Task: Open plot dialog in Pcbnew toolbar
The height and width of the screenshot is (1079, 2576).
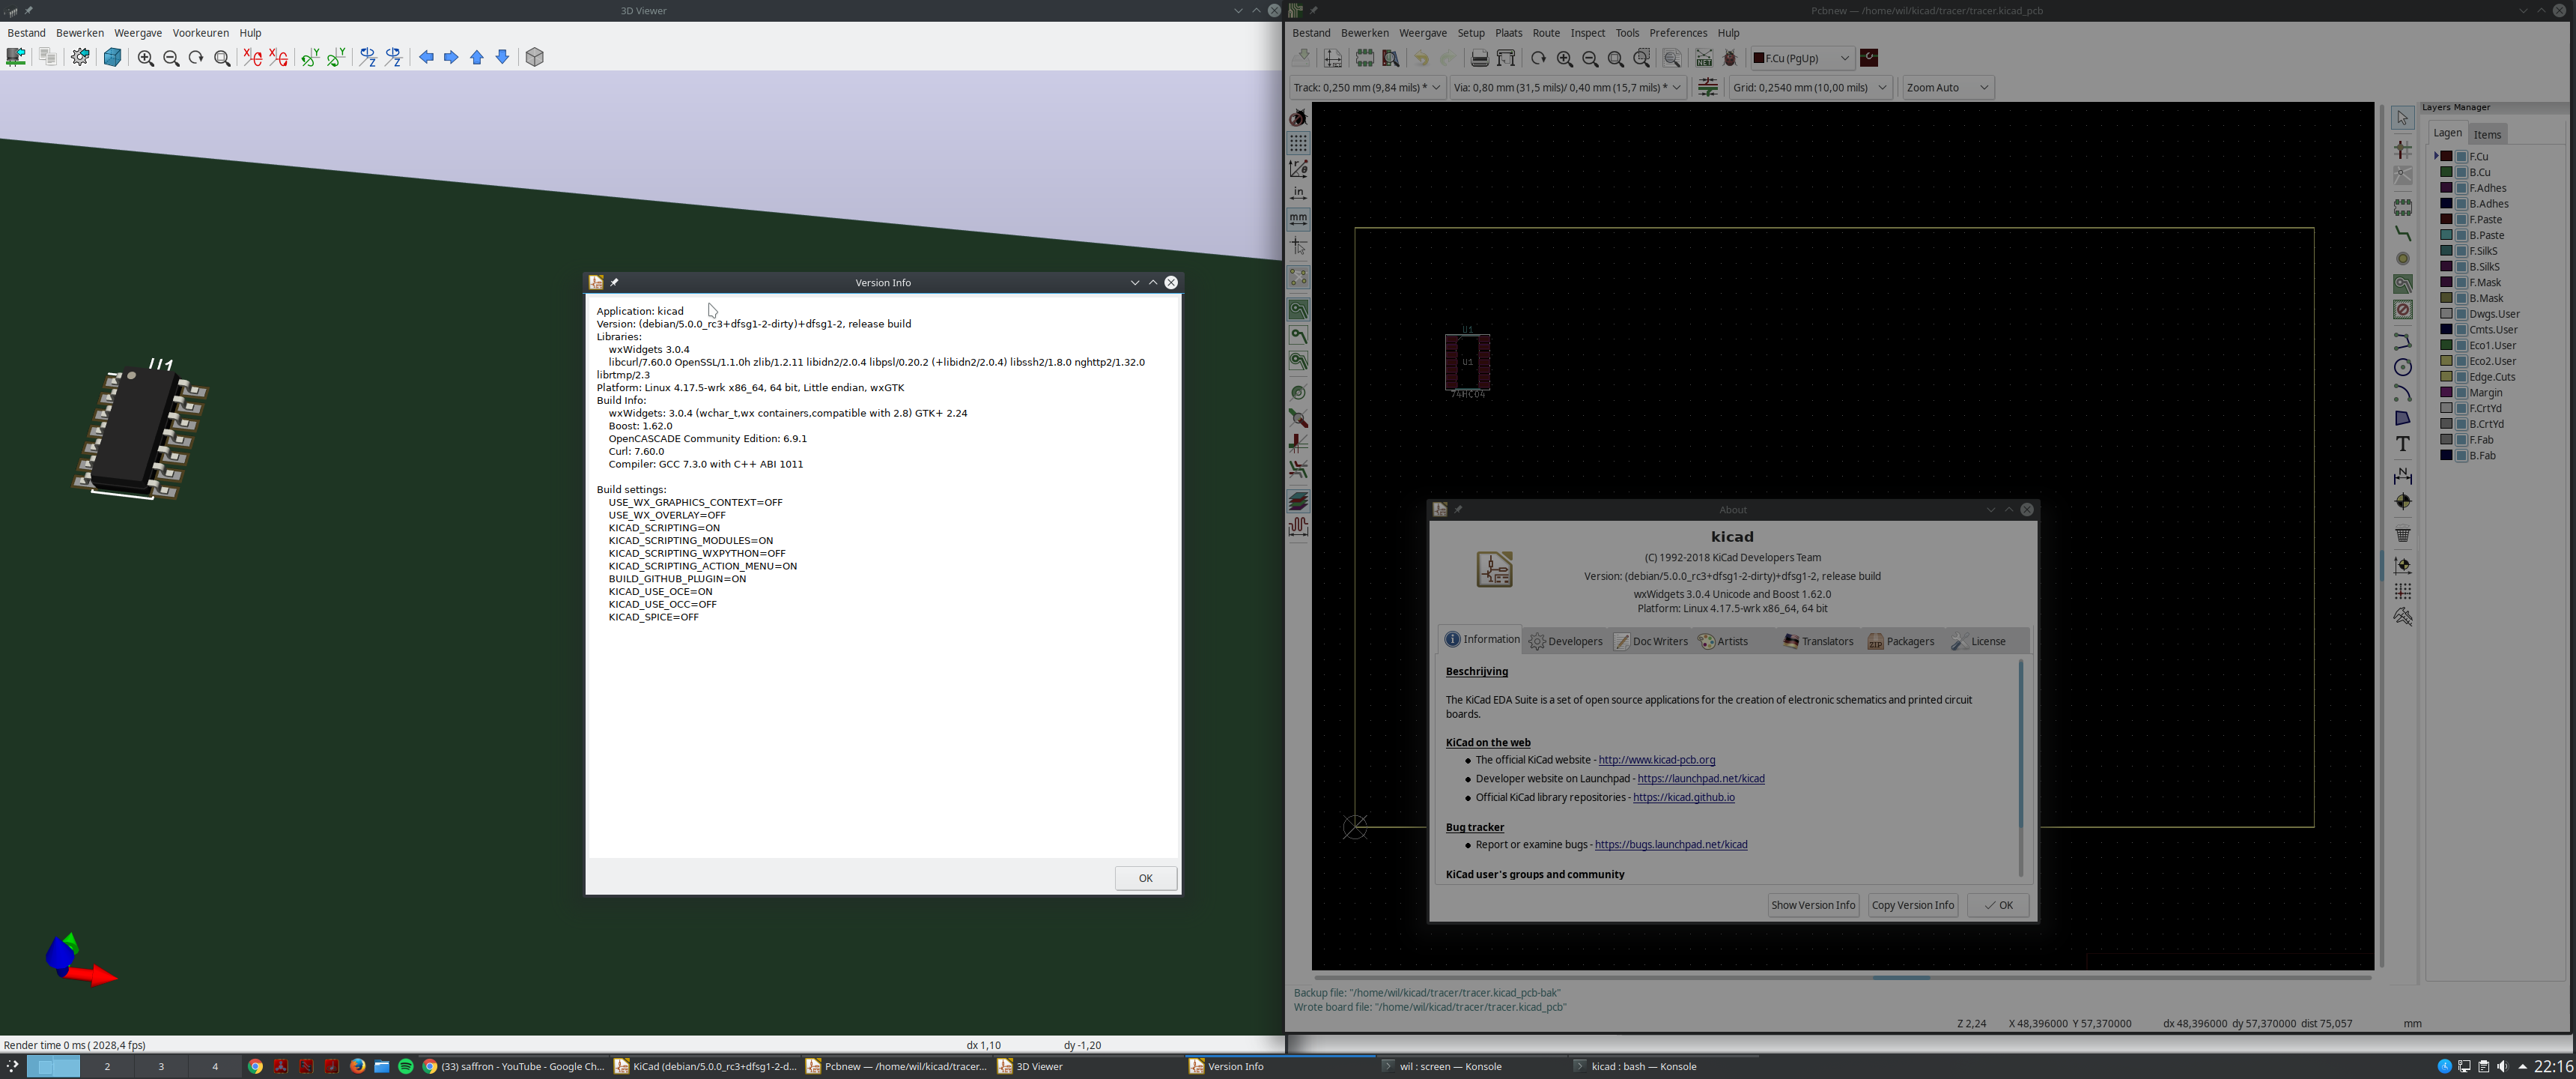Action: 1506,59
